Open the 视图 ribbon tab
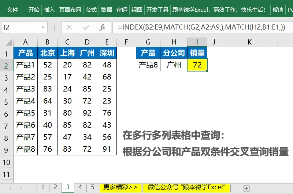This screenshot has width=293, height=194. coord(137,9)
